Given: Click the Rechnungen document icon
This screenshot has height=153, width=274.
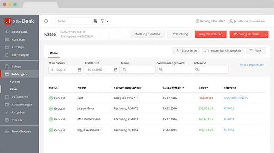Looking at the screenshot, I should (7, 55).
